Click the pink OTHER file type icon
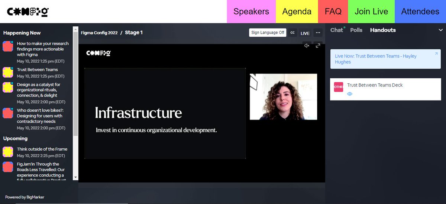 tap(339, 87)
